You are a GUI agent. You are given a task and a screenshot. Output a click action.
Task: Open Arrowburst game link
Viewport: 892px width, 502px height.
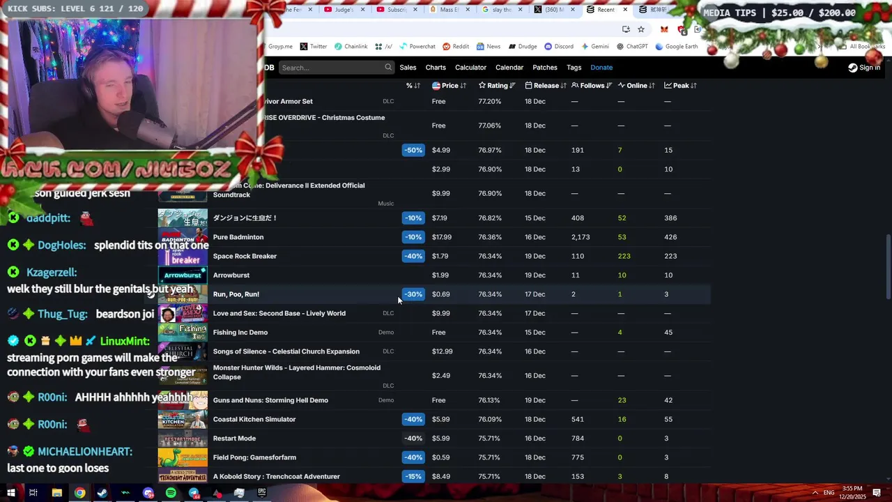coord(231,275)
